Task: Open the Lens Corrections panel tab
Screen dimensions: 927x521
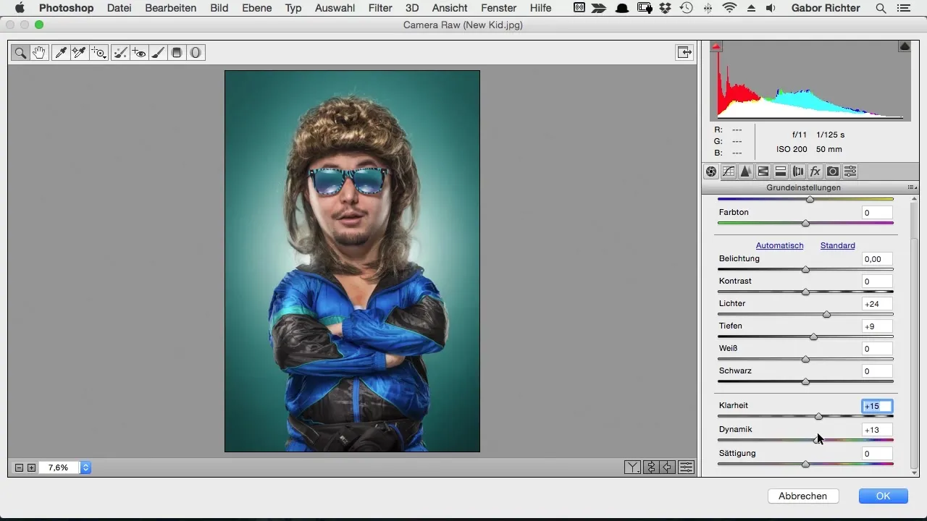Action: [798, 171]
